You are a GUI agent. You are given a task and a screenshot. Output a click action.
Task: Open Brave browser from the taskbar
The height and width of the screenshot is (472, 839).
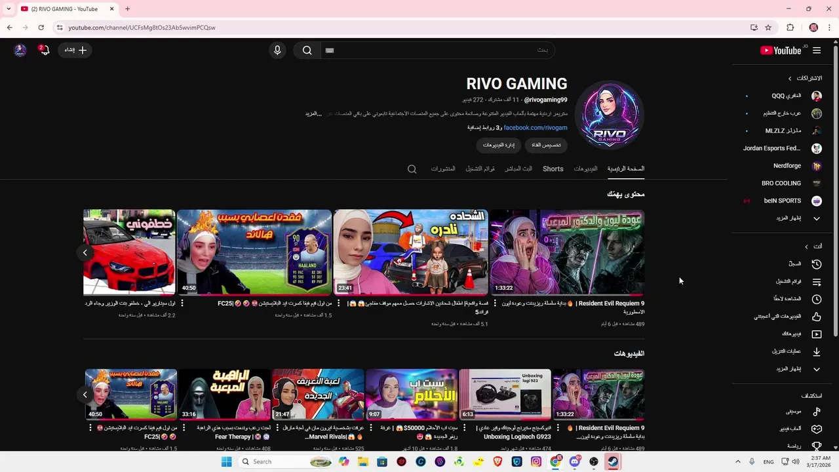(x=498, y=462)
